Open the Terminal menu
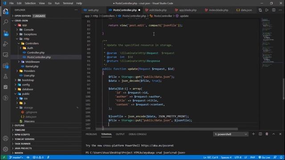 [x=68, y=3]
